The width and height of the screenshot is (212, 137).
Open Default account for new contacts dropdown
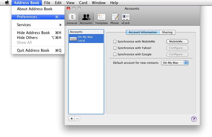[174, 63]
